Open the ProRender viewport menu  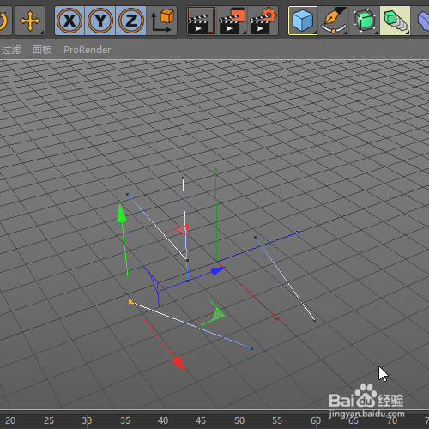pos(87,50)
